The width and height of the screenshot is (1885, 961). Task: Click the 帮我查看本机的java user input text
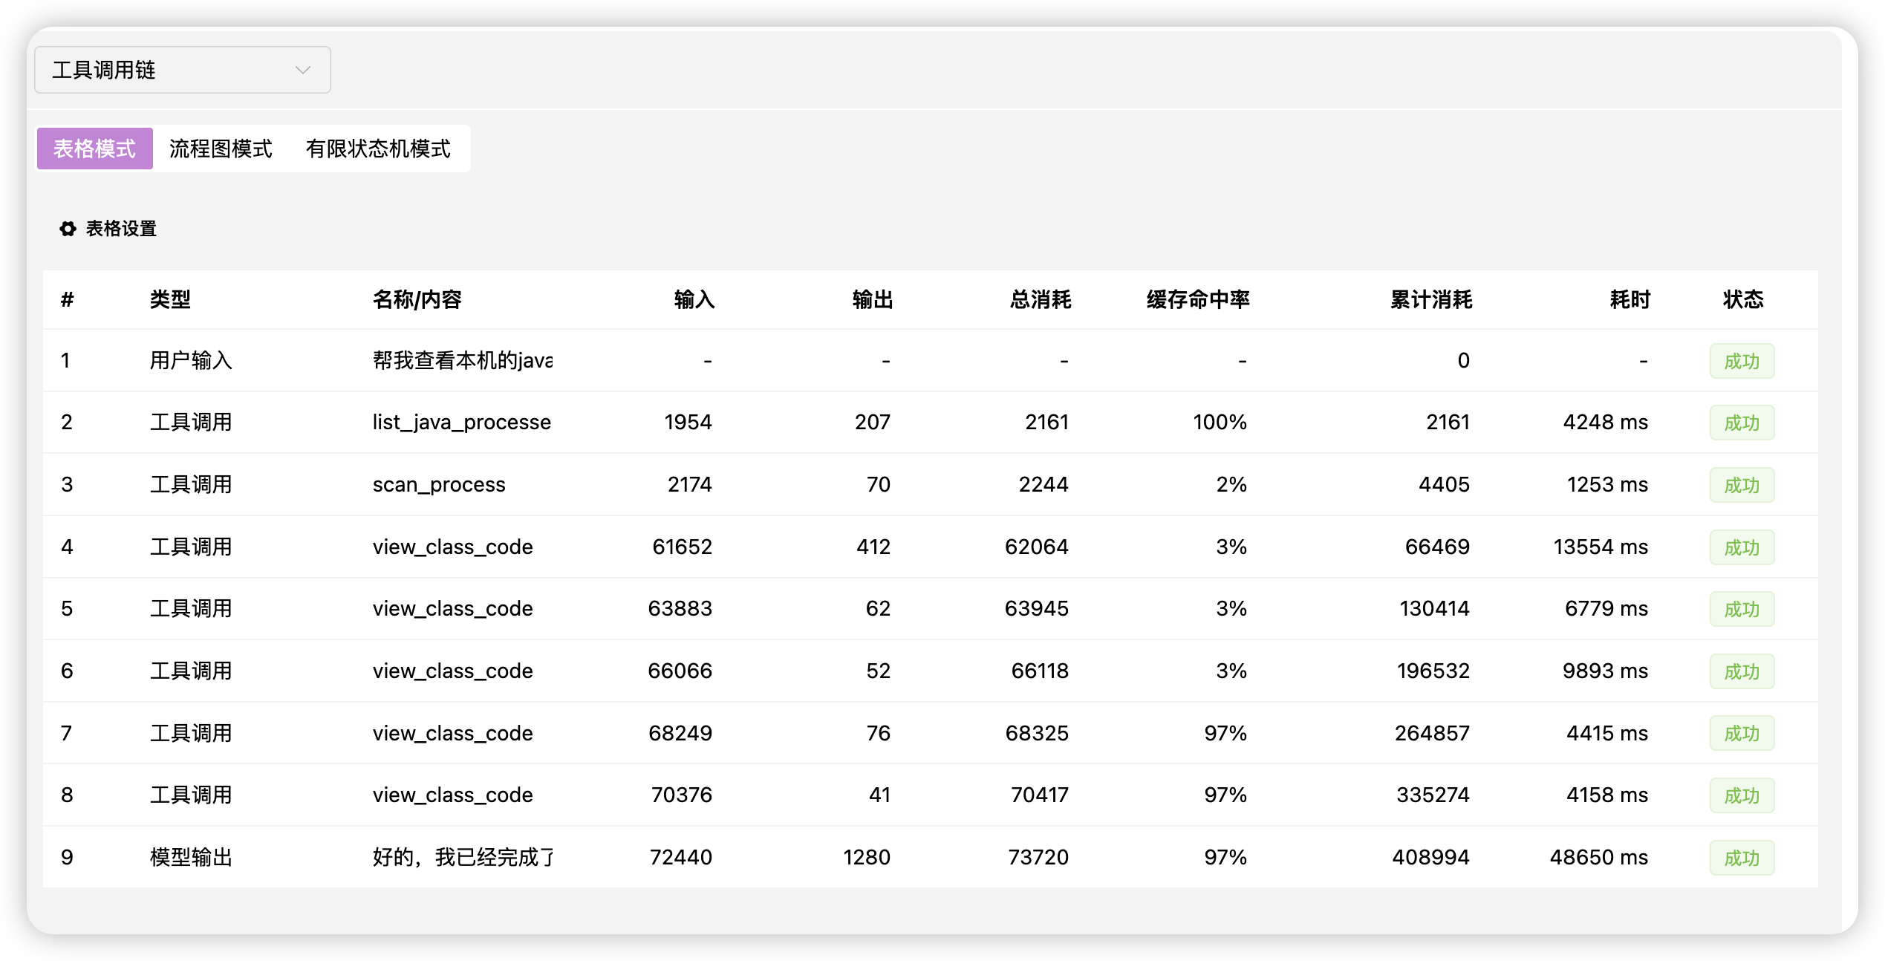(462, 360)
